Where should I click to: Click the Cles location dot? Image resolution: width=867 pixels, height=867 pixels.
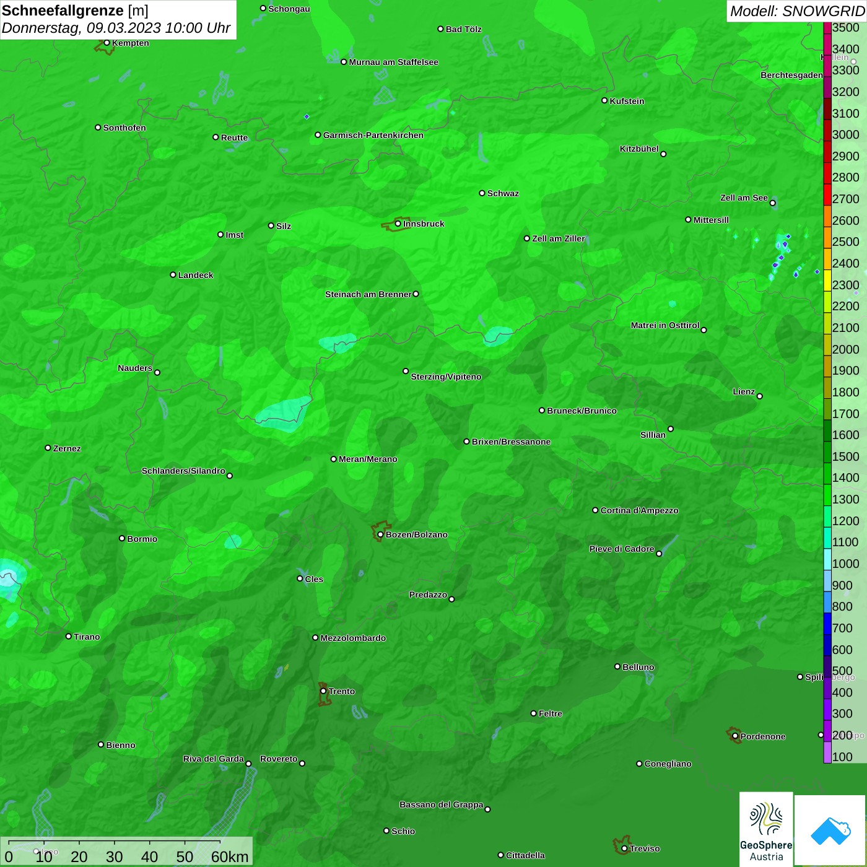(300, 578)
